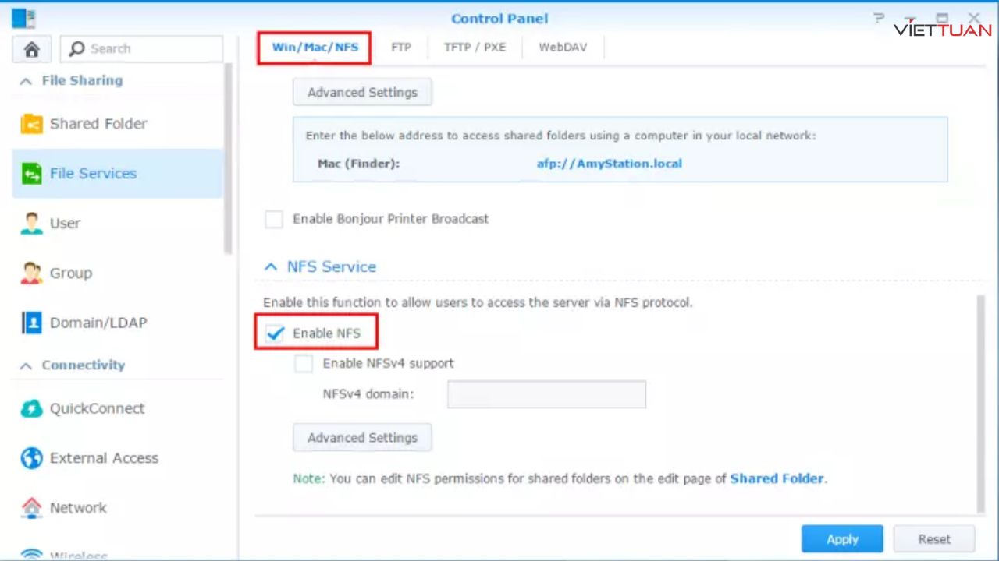The height and width of the screenshot is (561, 999).
Task: Open the WebDAV tab
Action: pos(563,48)
